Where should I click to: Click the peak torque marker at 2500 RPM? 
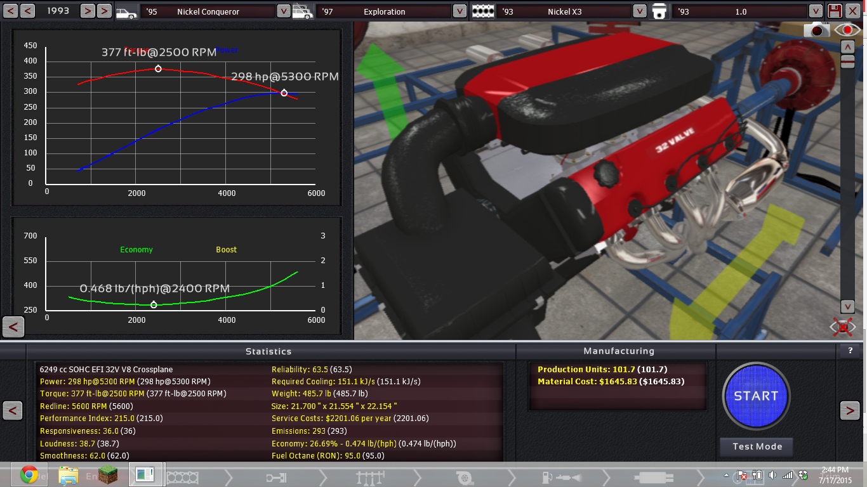tap(158, 68)
